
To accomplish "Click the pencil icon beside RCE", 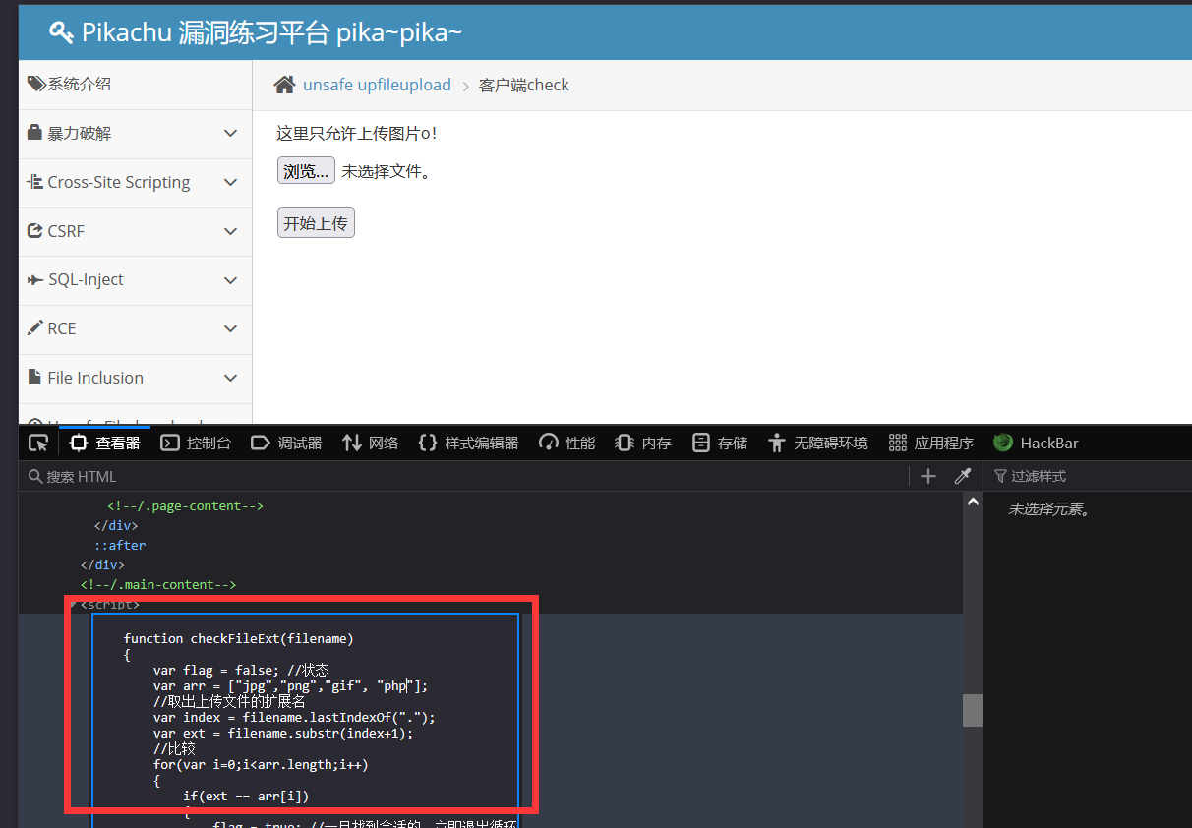I will click(35, 328).
